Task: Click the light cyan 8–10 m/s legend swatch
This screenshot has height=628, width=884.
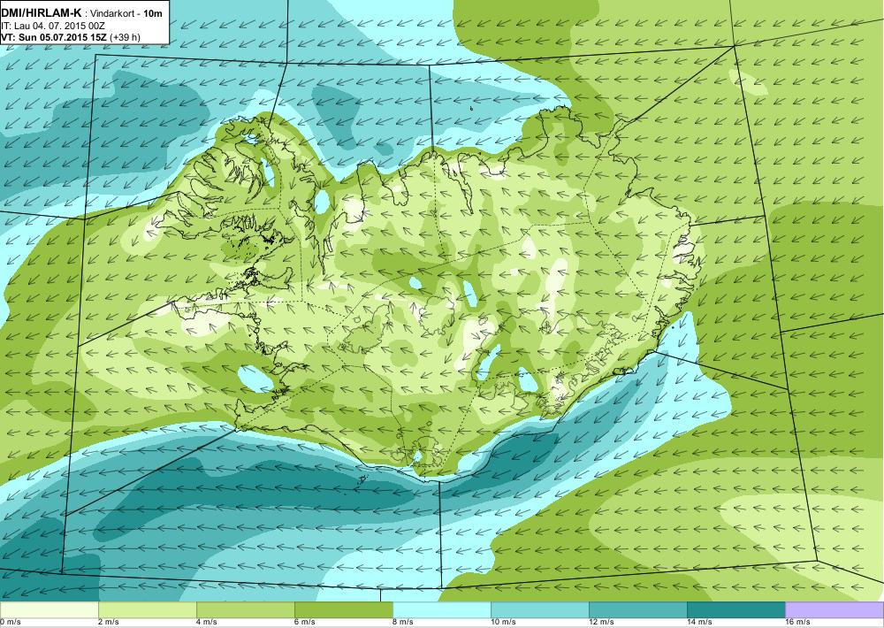Action: pos(442,610)
